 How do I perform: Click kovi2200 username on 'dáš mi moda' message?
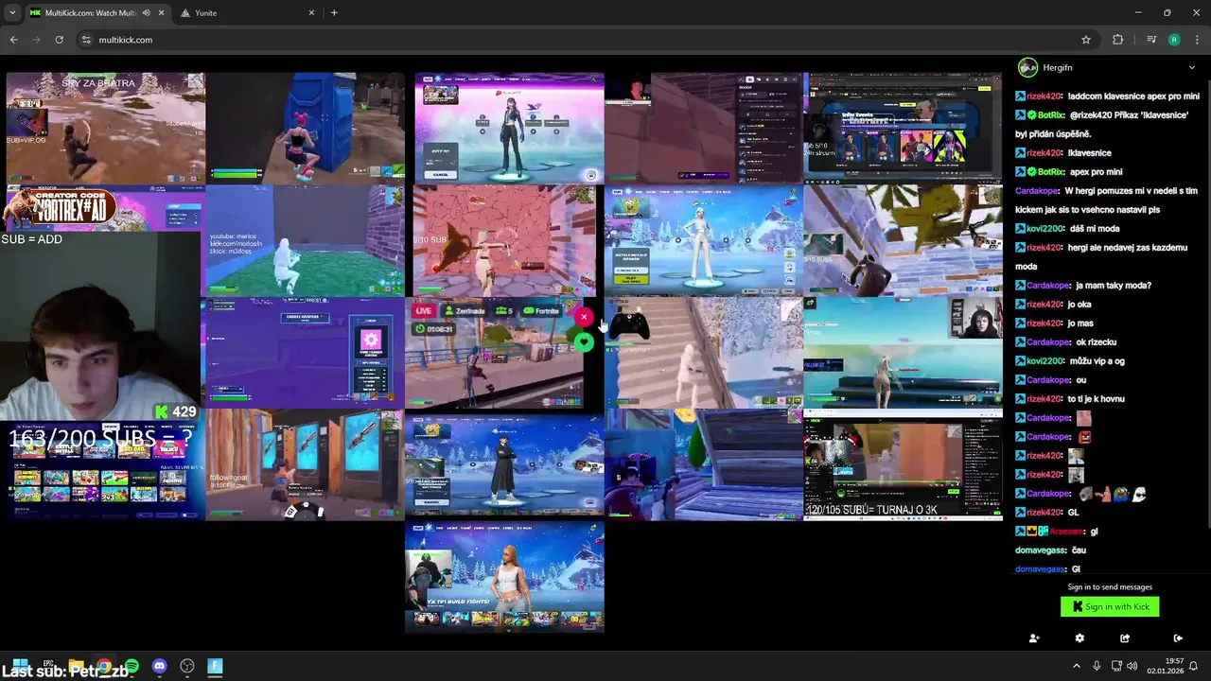click(x=1045, y=229)
